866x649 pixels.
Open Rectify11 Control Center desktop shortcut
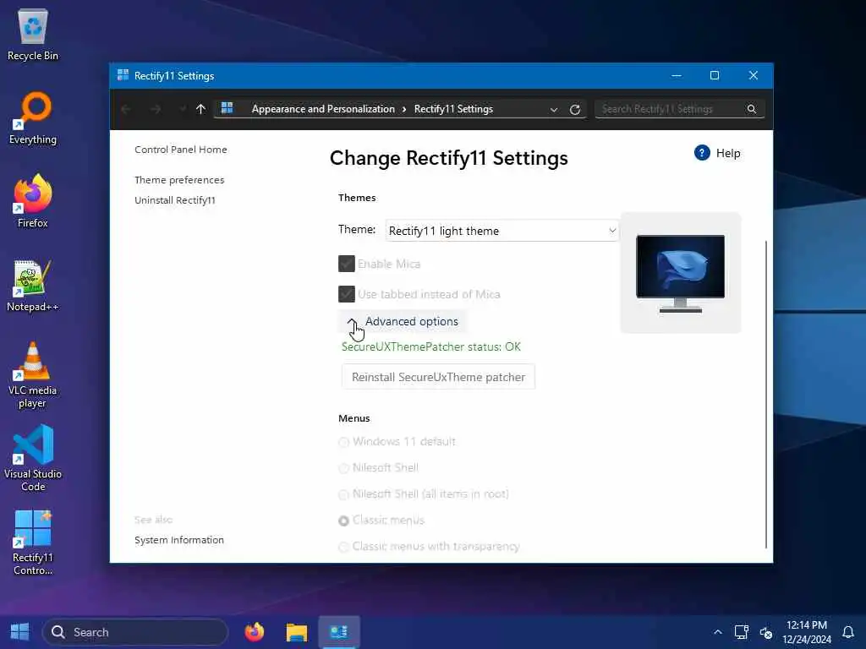click(33, 543)
